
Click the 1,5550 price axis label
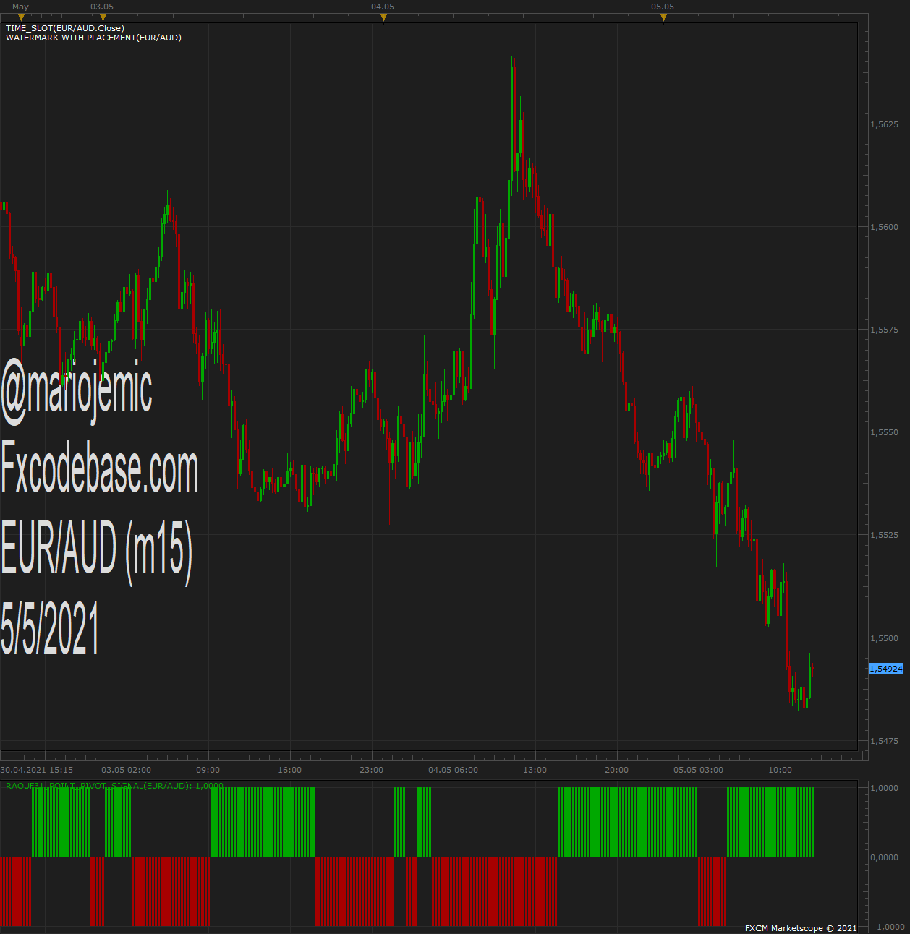[x=883, y=432]
